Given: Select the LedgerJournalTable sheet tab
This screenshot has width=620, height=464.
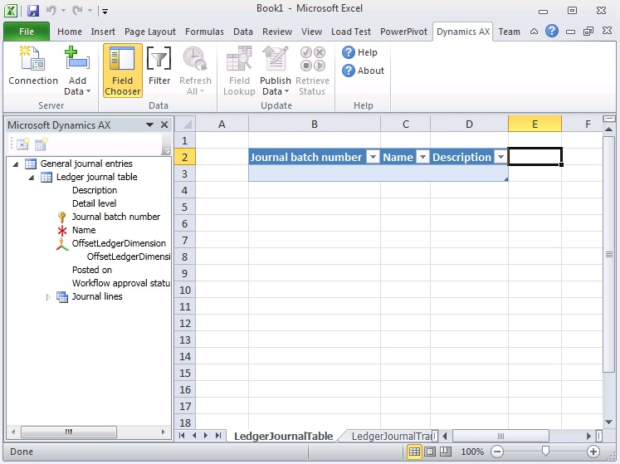Looking at the screenshot, I should coord(284,437).
